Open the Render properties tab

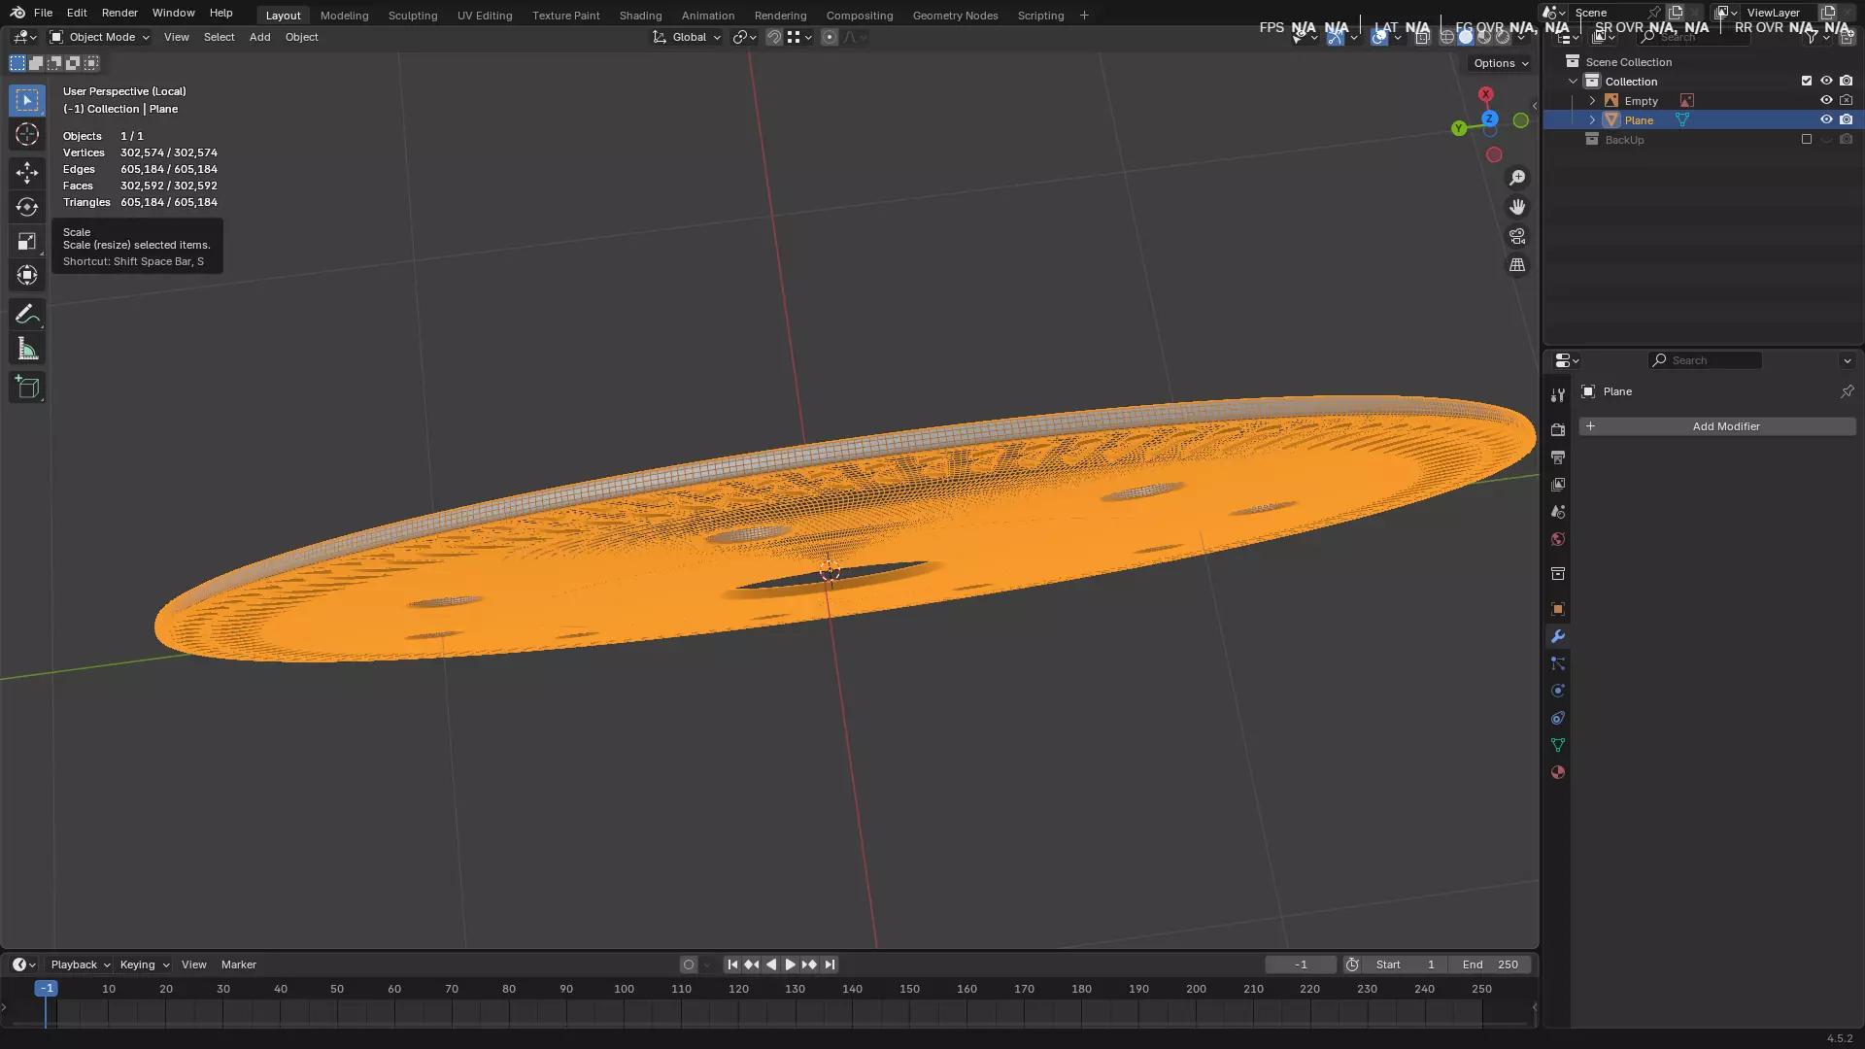(1558, 429)
